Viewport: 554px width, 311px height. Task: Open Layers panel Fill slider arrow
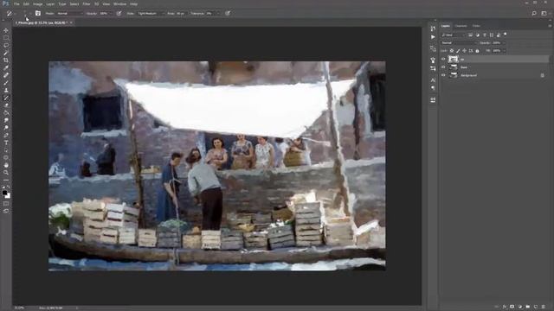point(504,51)
